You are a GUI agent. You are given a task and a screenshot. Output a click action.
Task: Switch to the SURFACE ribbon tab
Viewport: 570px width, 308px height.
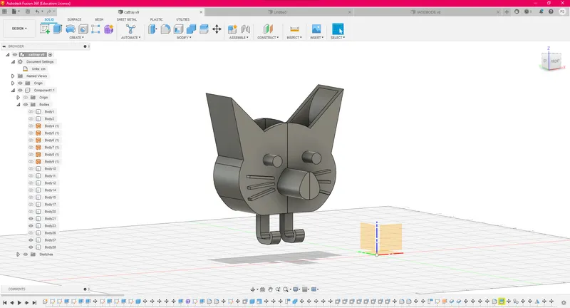coord(74,19)
